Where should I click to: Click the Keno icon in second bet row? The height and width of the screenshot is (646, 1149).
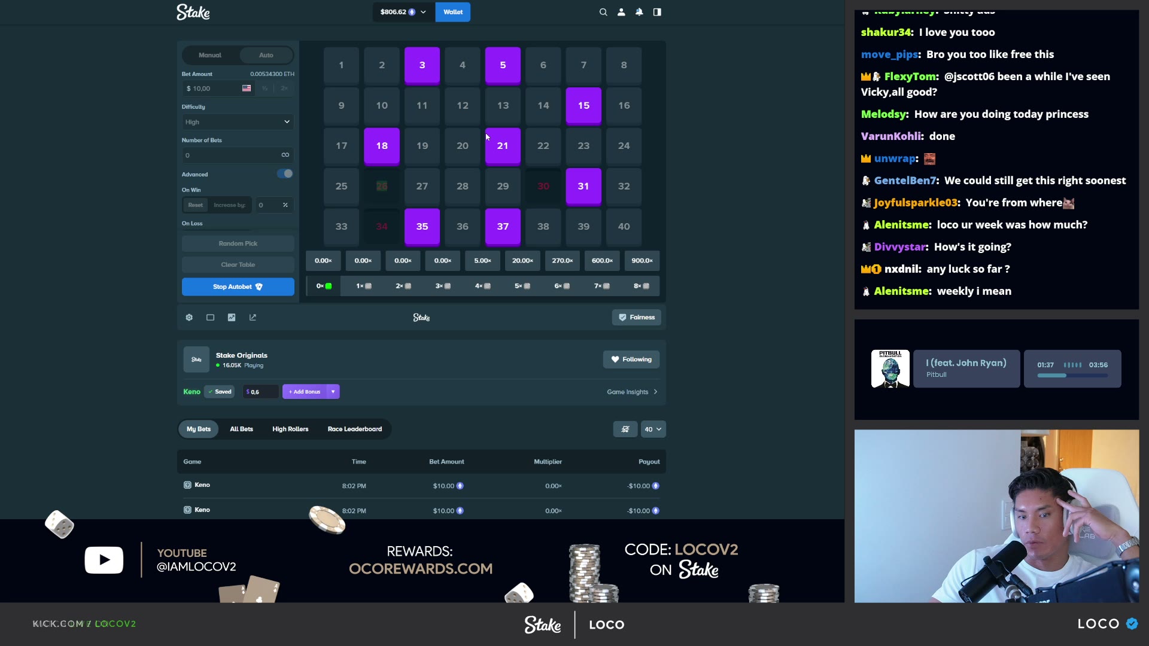pyautogui.click(x=187, y=510)
